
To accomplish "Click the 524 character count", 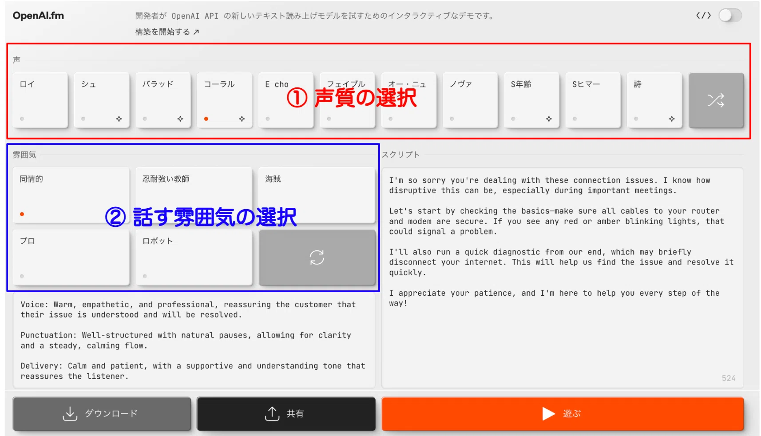I will click(x=729, y=378).
